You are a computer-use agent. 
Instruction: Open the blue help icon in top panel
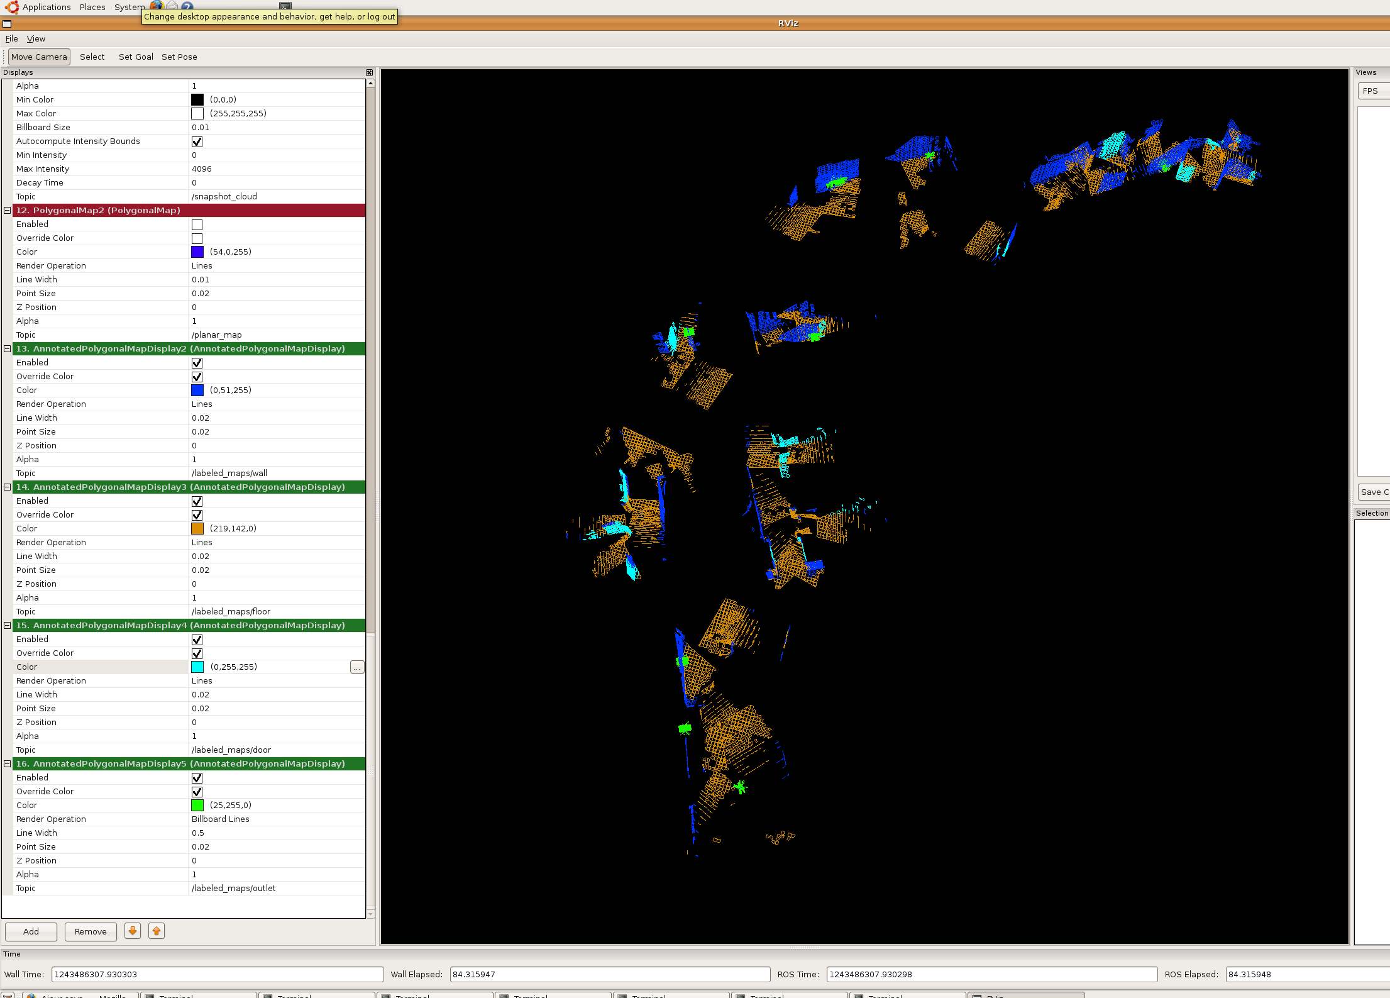[x=187, y=6]
